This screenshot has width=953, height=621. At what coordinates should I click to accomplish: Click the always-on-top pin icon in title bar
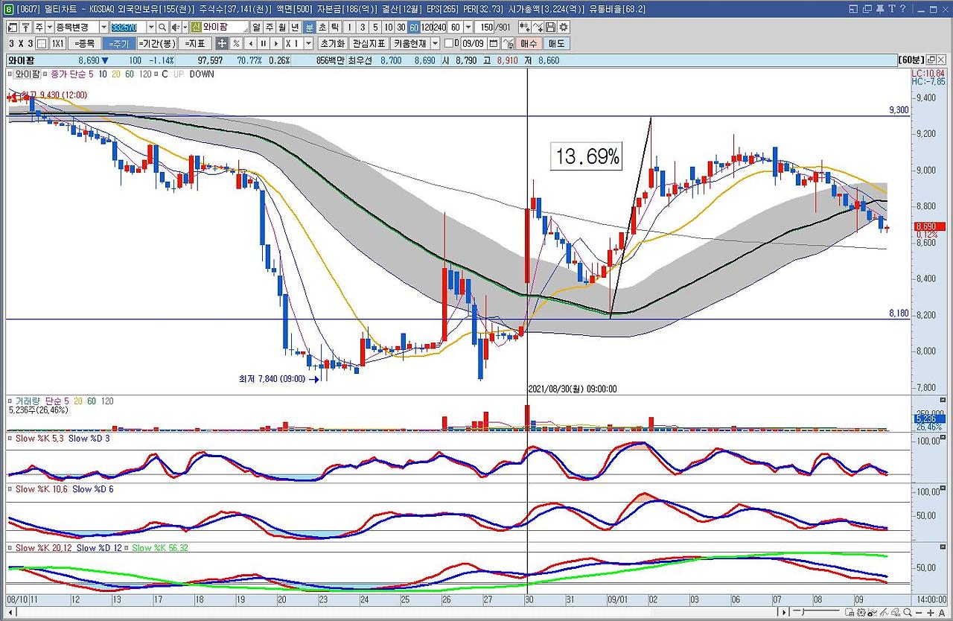click(882, 9)
